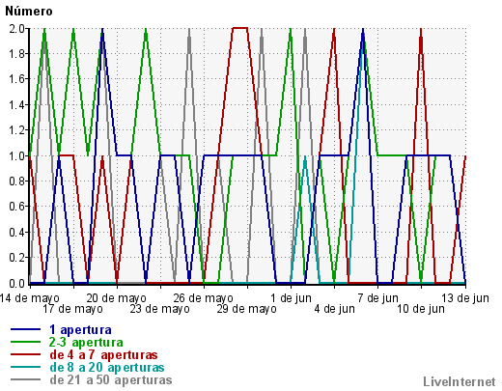Screen dimensions: 502x391
Task: Click the '0.8' y-axis value
Action: [x=16, y=182]
